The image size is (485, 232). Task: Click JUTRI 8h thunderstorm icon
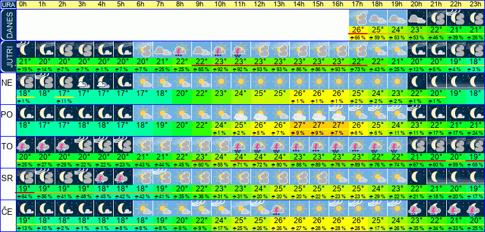[x=182, y=50]
